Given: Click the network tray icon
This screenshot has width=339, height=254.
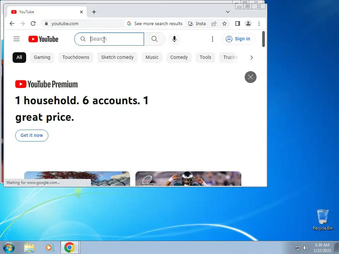Looking at the screenshot, I should click(298, 248).
